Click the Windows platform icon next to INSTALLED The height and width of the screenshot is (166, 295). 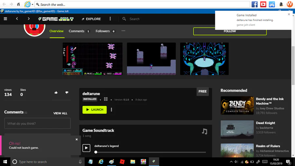[106, 99]
